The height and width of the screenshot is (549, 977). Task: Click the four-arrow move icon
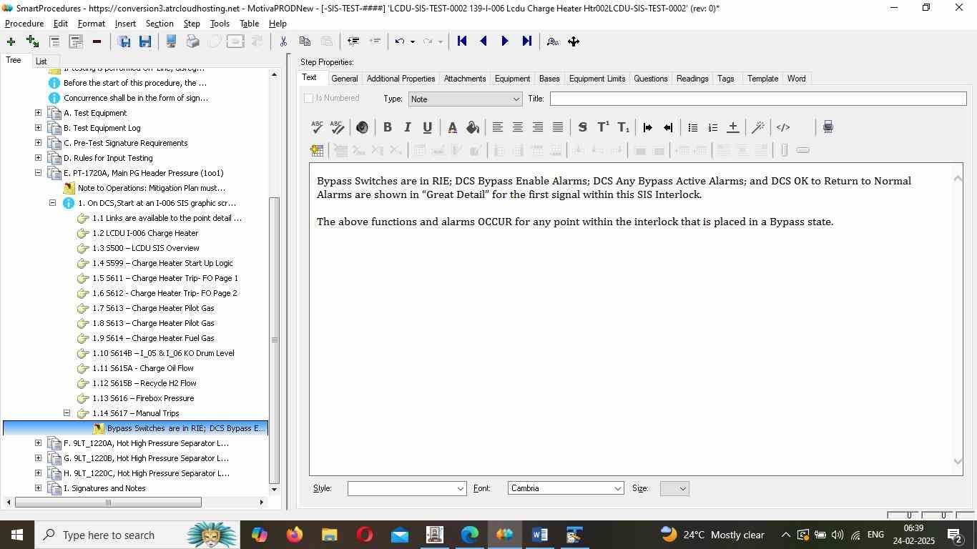tap(574, 41)
